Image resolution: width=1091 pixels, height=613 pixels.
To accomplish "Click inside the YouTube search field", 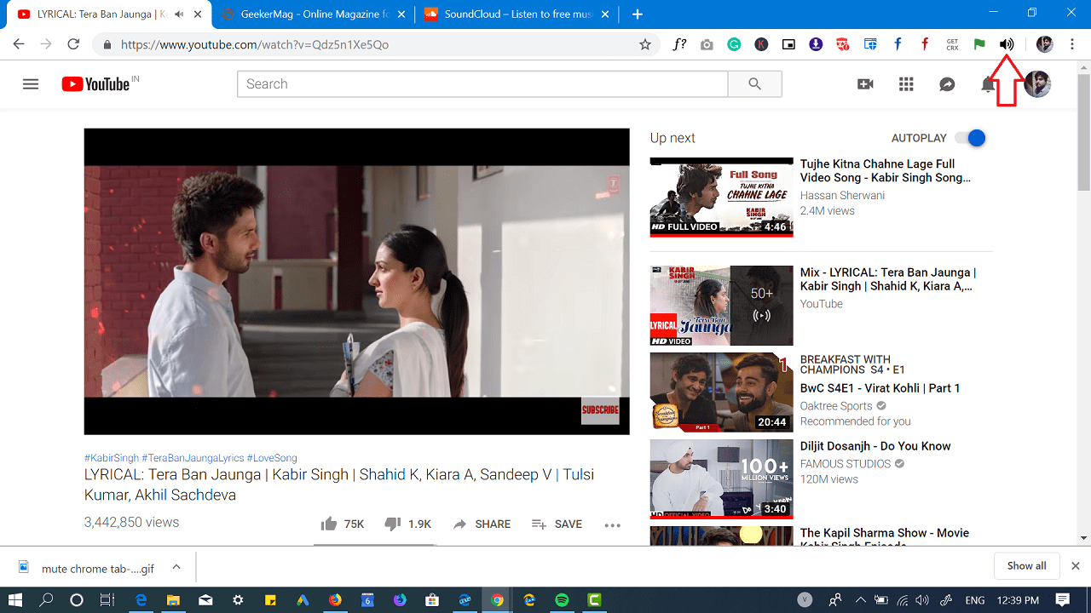I will click(x=482, y=84).
